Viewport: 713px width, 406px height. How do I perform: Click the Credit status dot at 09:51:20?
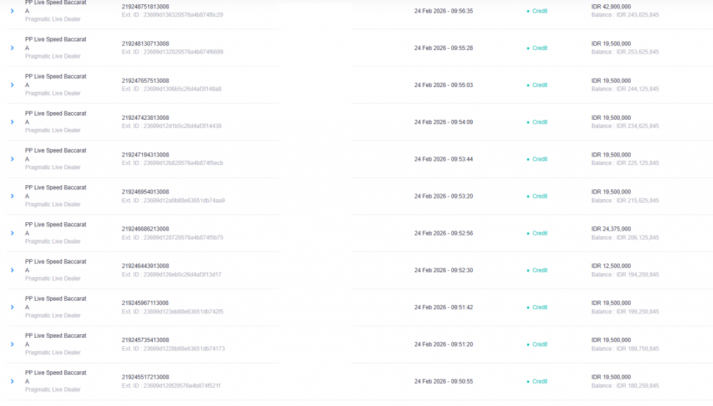click(528, 345)
